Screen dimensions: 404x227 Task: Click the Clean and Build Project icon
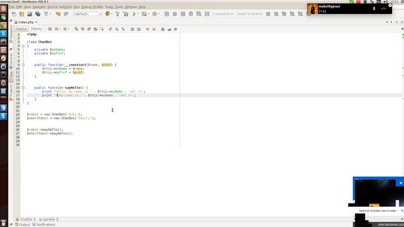126,14
